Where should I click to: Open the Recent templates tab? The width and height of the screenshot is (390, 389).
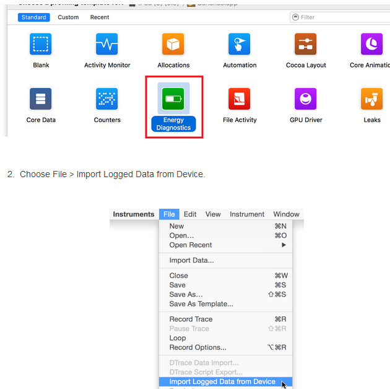100,17
